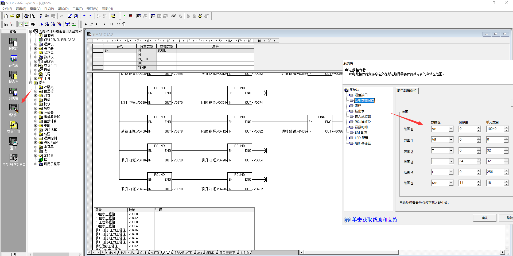Image resolution: width=513 pixels, height=256 pixels.
Task: Click the 单击获取帮助和支持 help link
Action: (x=374, y=220)
